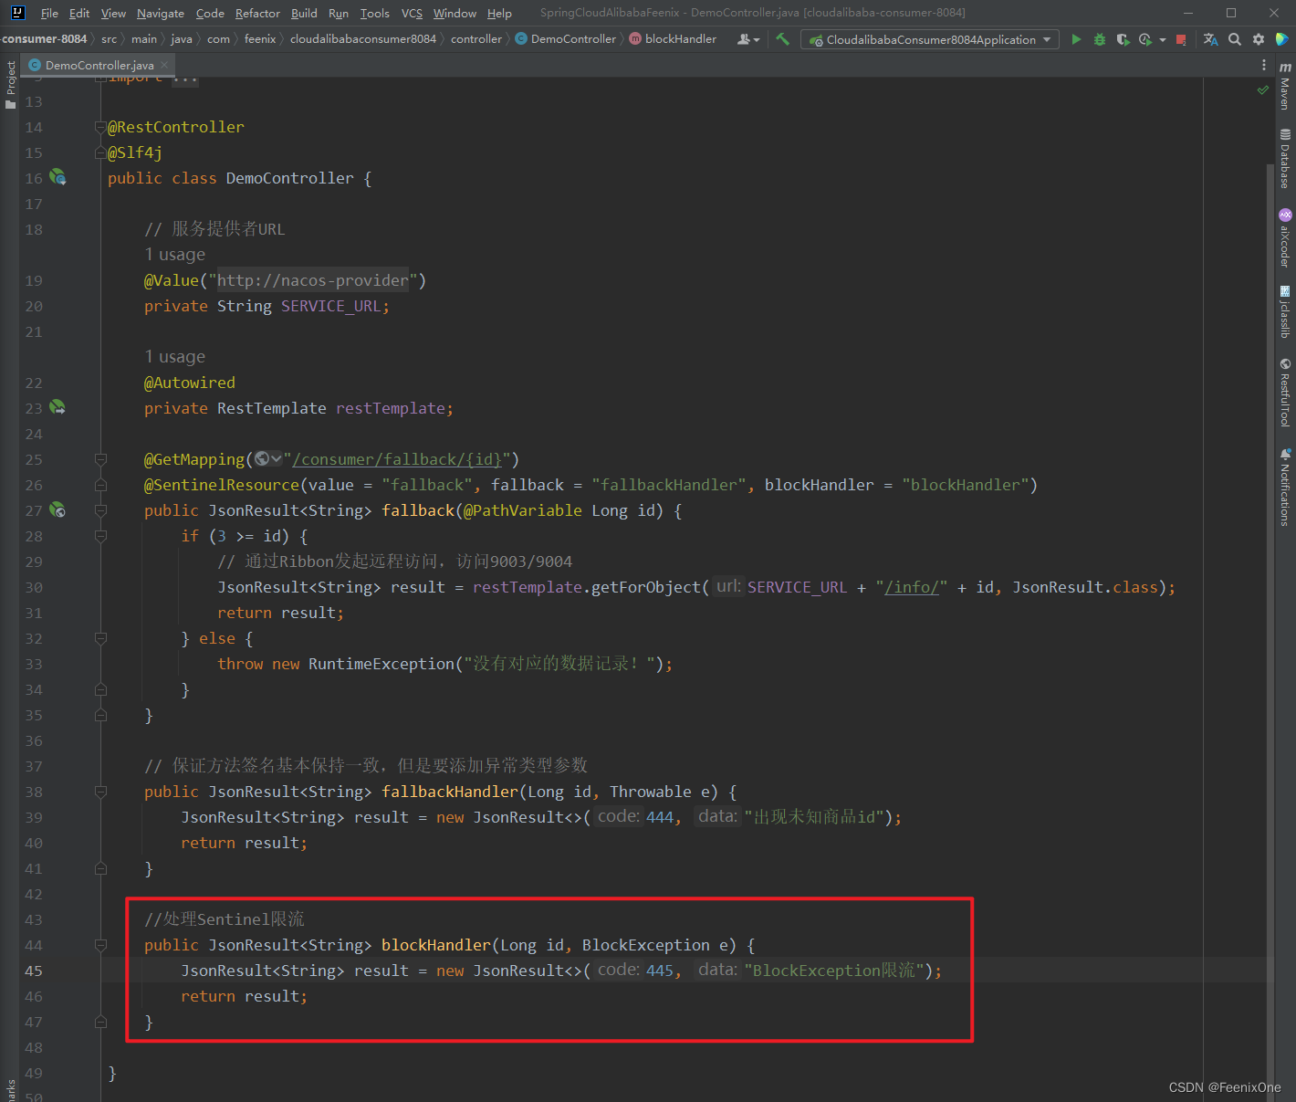Run the application with the green play icon
The image size is (1296, 1102).
(x=1076, y=39)
